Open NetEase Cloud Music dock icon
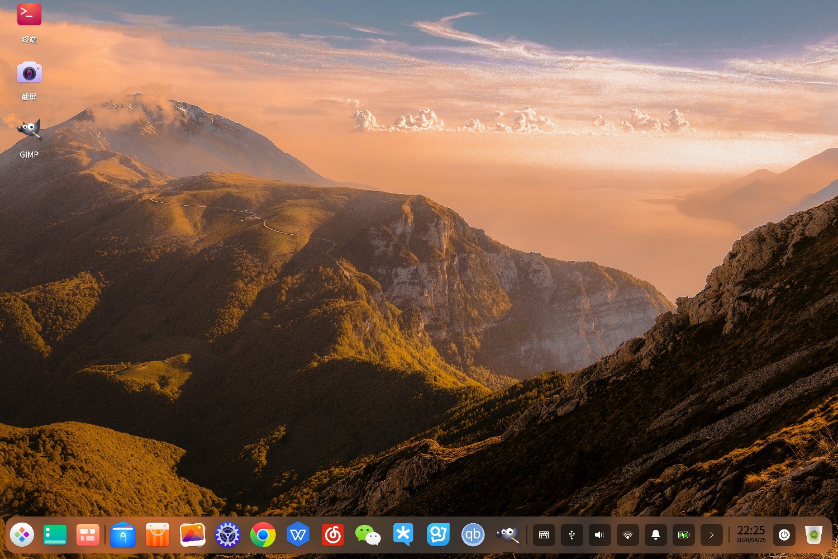The image size is (838, 559). coord(333,535)
